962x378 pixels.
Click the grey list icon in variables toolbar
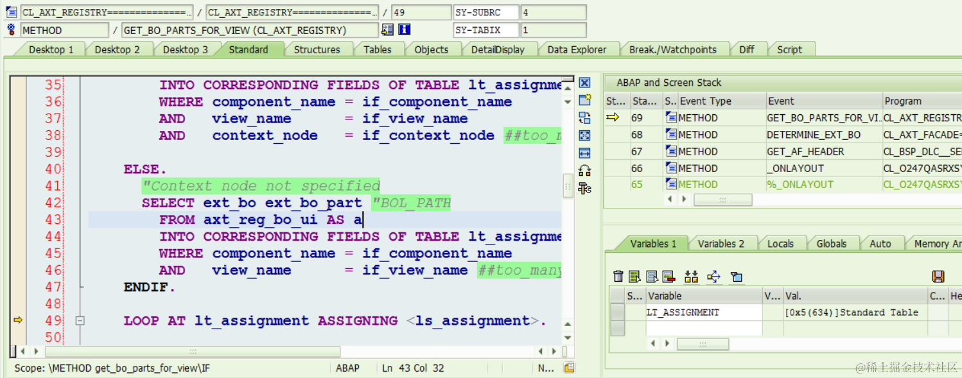pos(652,277)
